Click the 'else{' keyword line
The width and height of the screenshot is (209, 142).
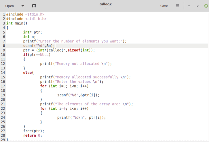[28, 73]
